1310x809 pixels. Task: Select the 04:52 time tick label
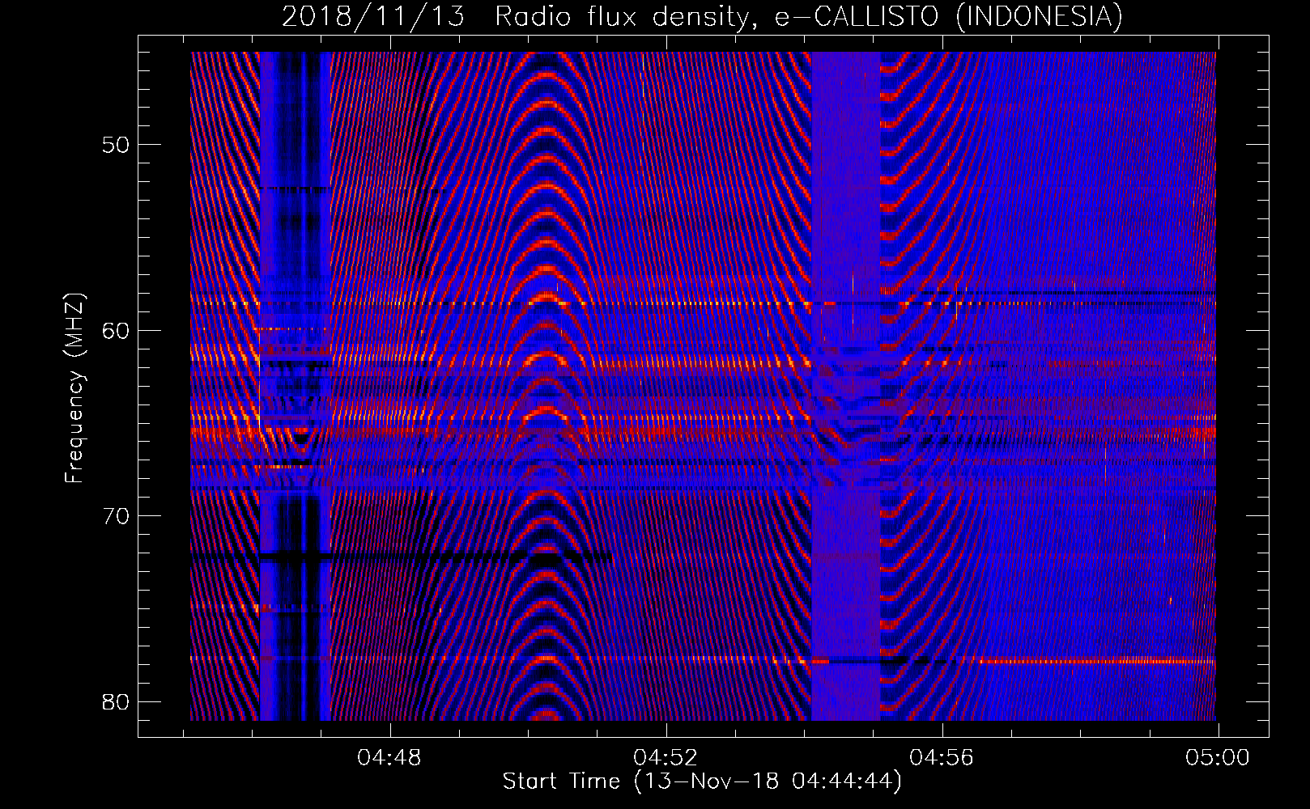click(666, 758)
